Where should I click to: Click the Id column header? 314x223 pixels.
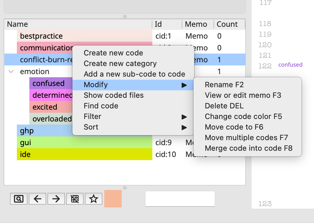click(167, 24)
